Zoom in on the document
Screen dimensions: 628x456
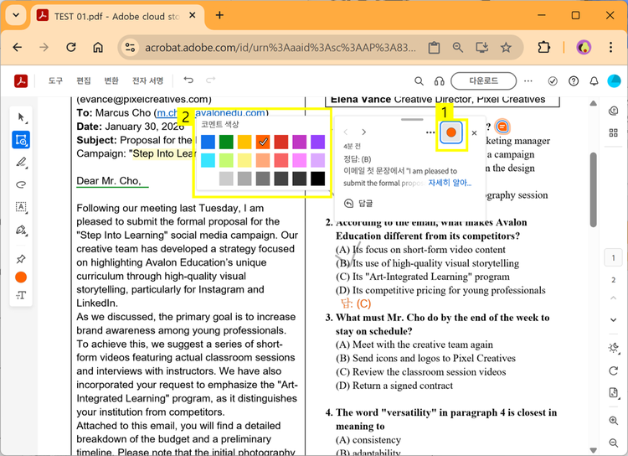point(613,421)
